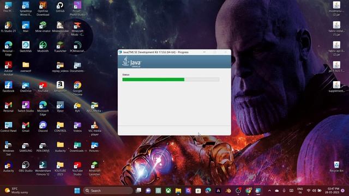Screen dimensions: 349x196
Task: Select the PEN DRIVE shortcut
Action: click(43, 146)
